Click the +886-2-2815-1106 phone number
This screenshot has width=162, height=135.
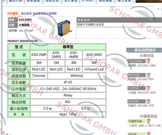[149, 126]
